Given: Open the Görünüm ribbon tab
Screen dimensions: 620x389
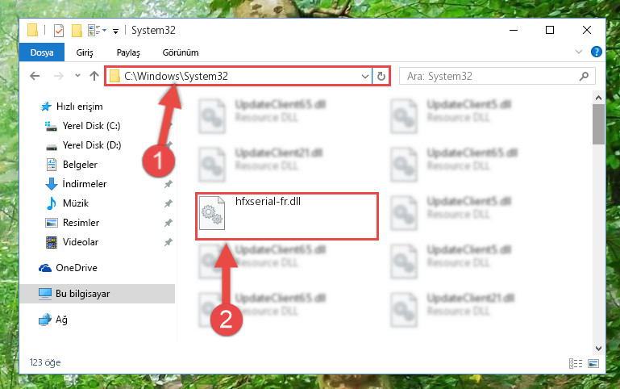Looking at the screenshot, I should [x=181, y=52].
